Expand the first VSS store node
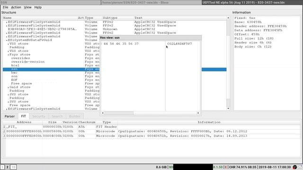 [8, 44]
